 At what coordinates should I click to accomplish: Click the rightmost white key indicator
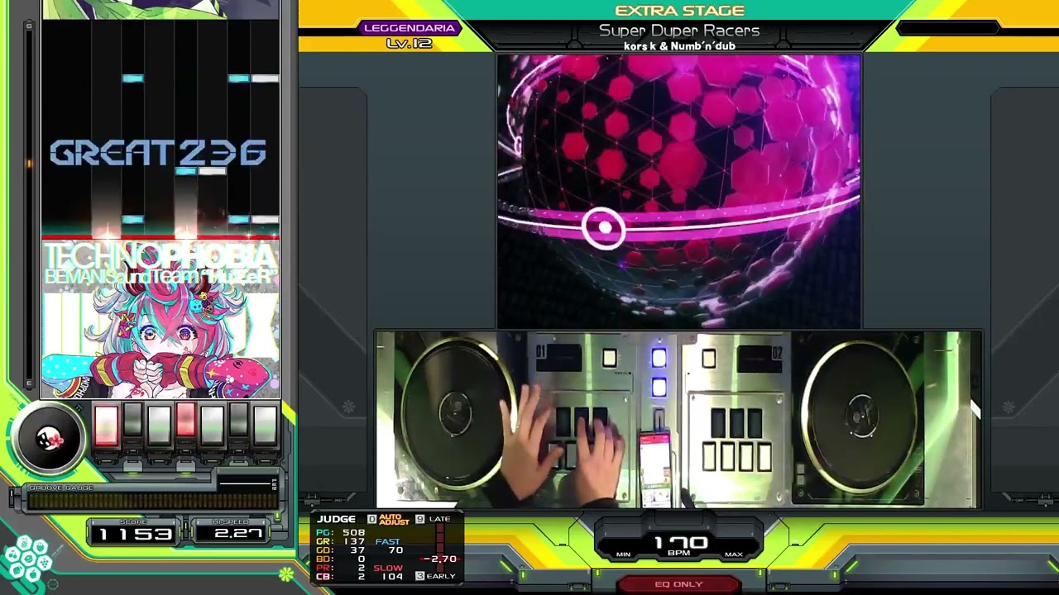(265, 425)
